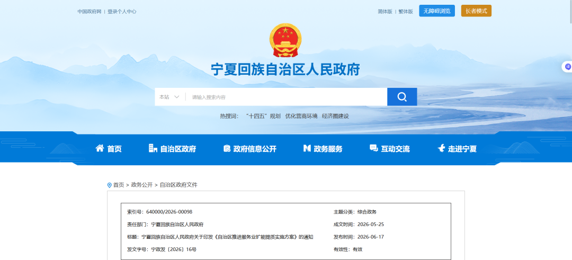Click 责任部门 value 宁夏回族自治区人民政府
The height and width of the screenshot is (260, 572).
click(177, 225)
